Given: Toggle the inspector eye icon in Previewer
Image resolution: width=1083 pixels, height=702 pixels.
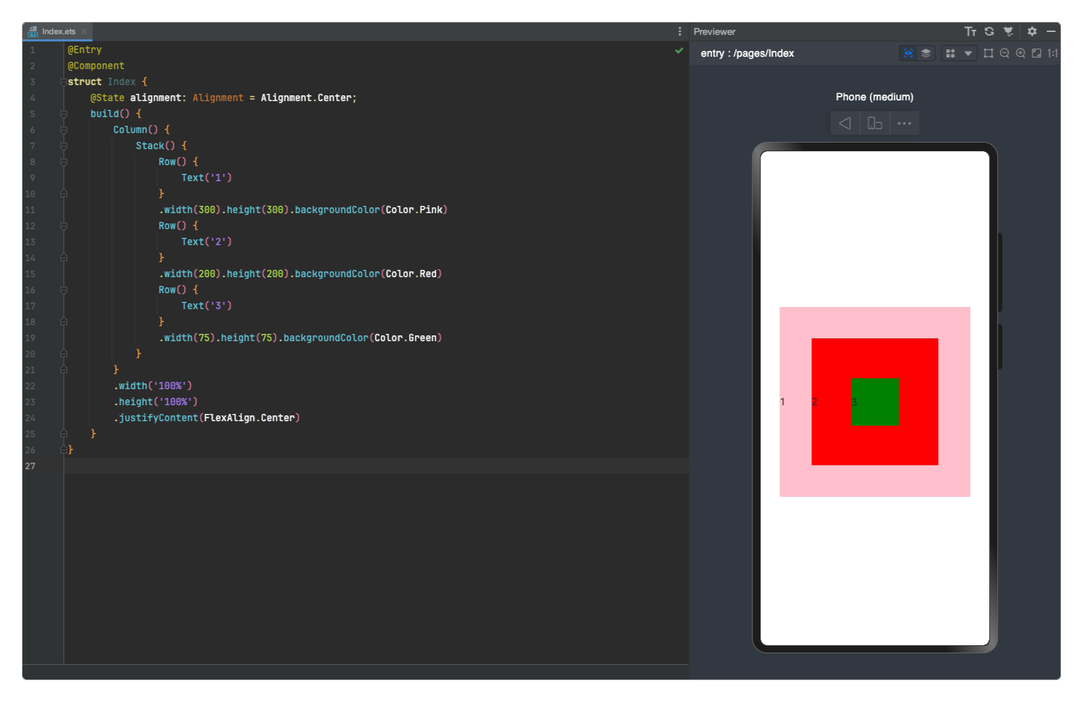Looking at the screenshot, I should pyautogui.click(x=908, y=53).
